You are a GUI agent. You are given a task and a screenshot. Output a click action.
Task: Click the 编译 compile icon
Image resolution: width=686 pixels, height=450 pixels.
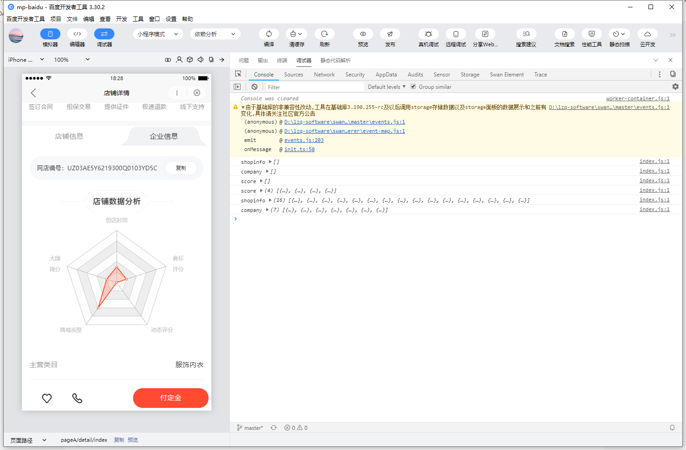269,34
